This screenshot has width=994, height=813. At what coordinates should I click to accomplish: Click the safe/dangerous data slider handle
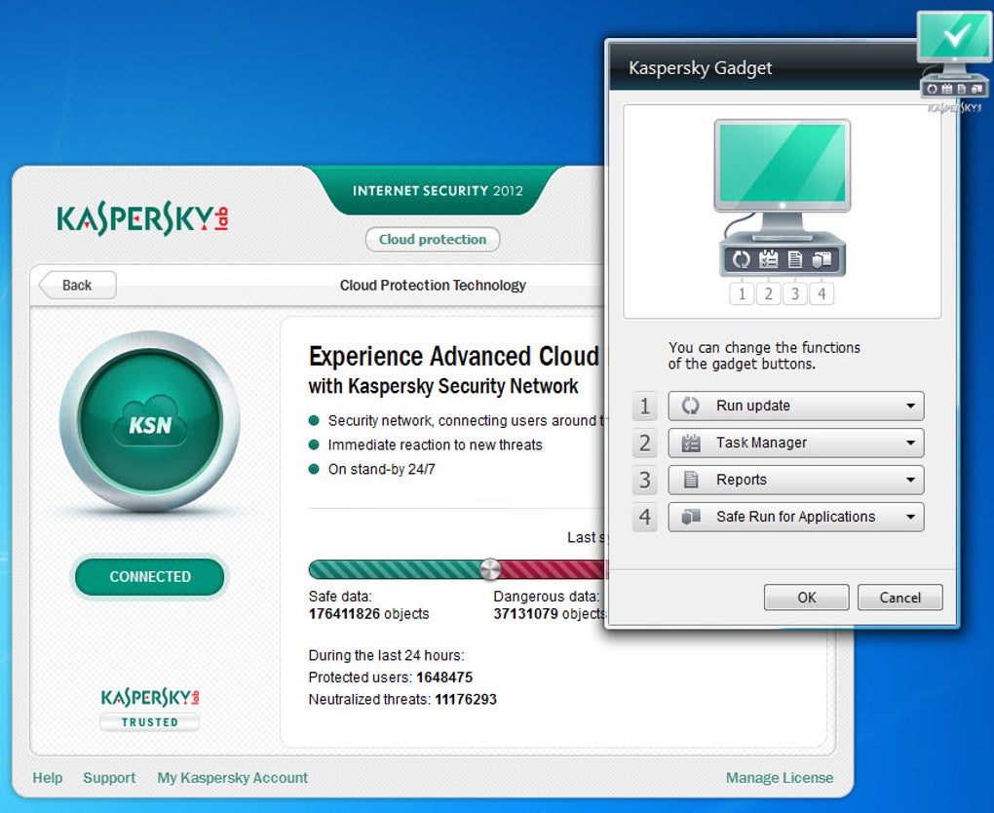coord(490,569)
